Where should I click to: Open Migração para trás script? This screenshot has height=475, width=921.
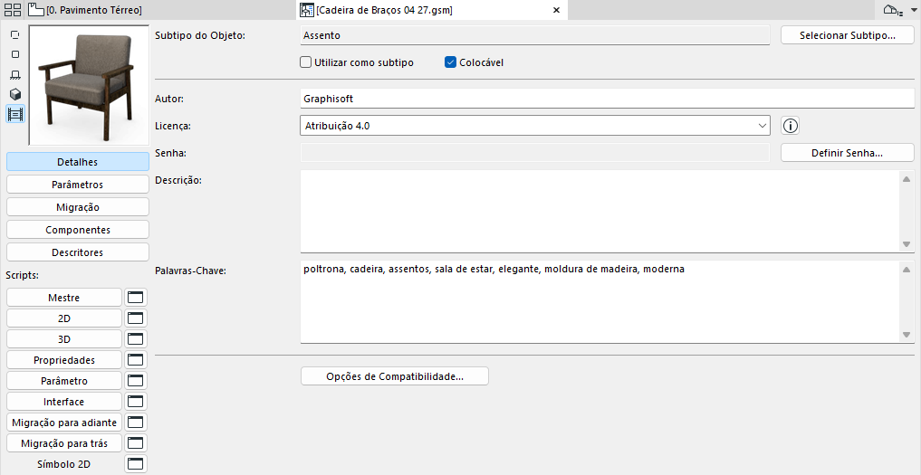(x=64, y=443)
